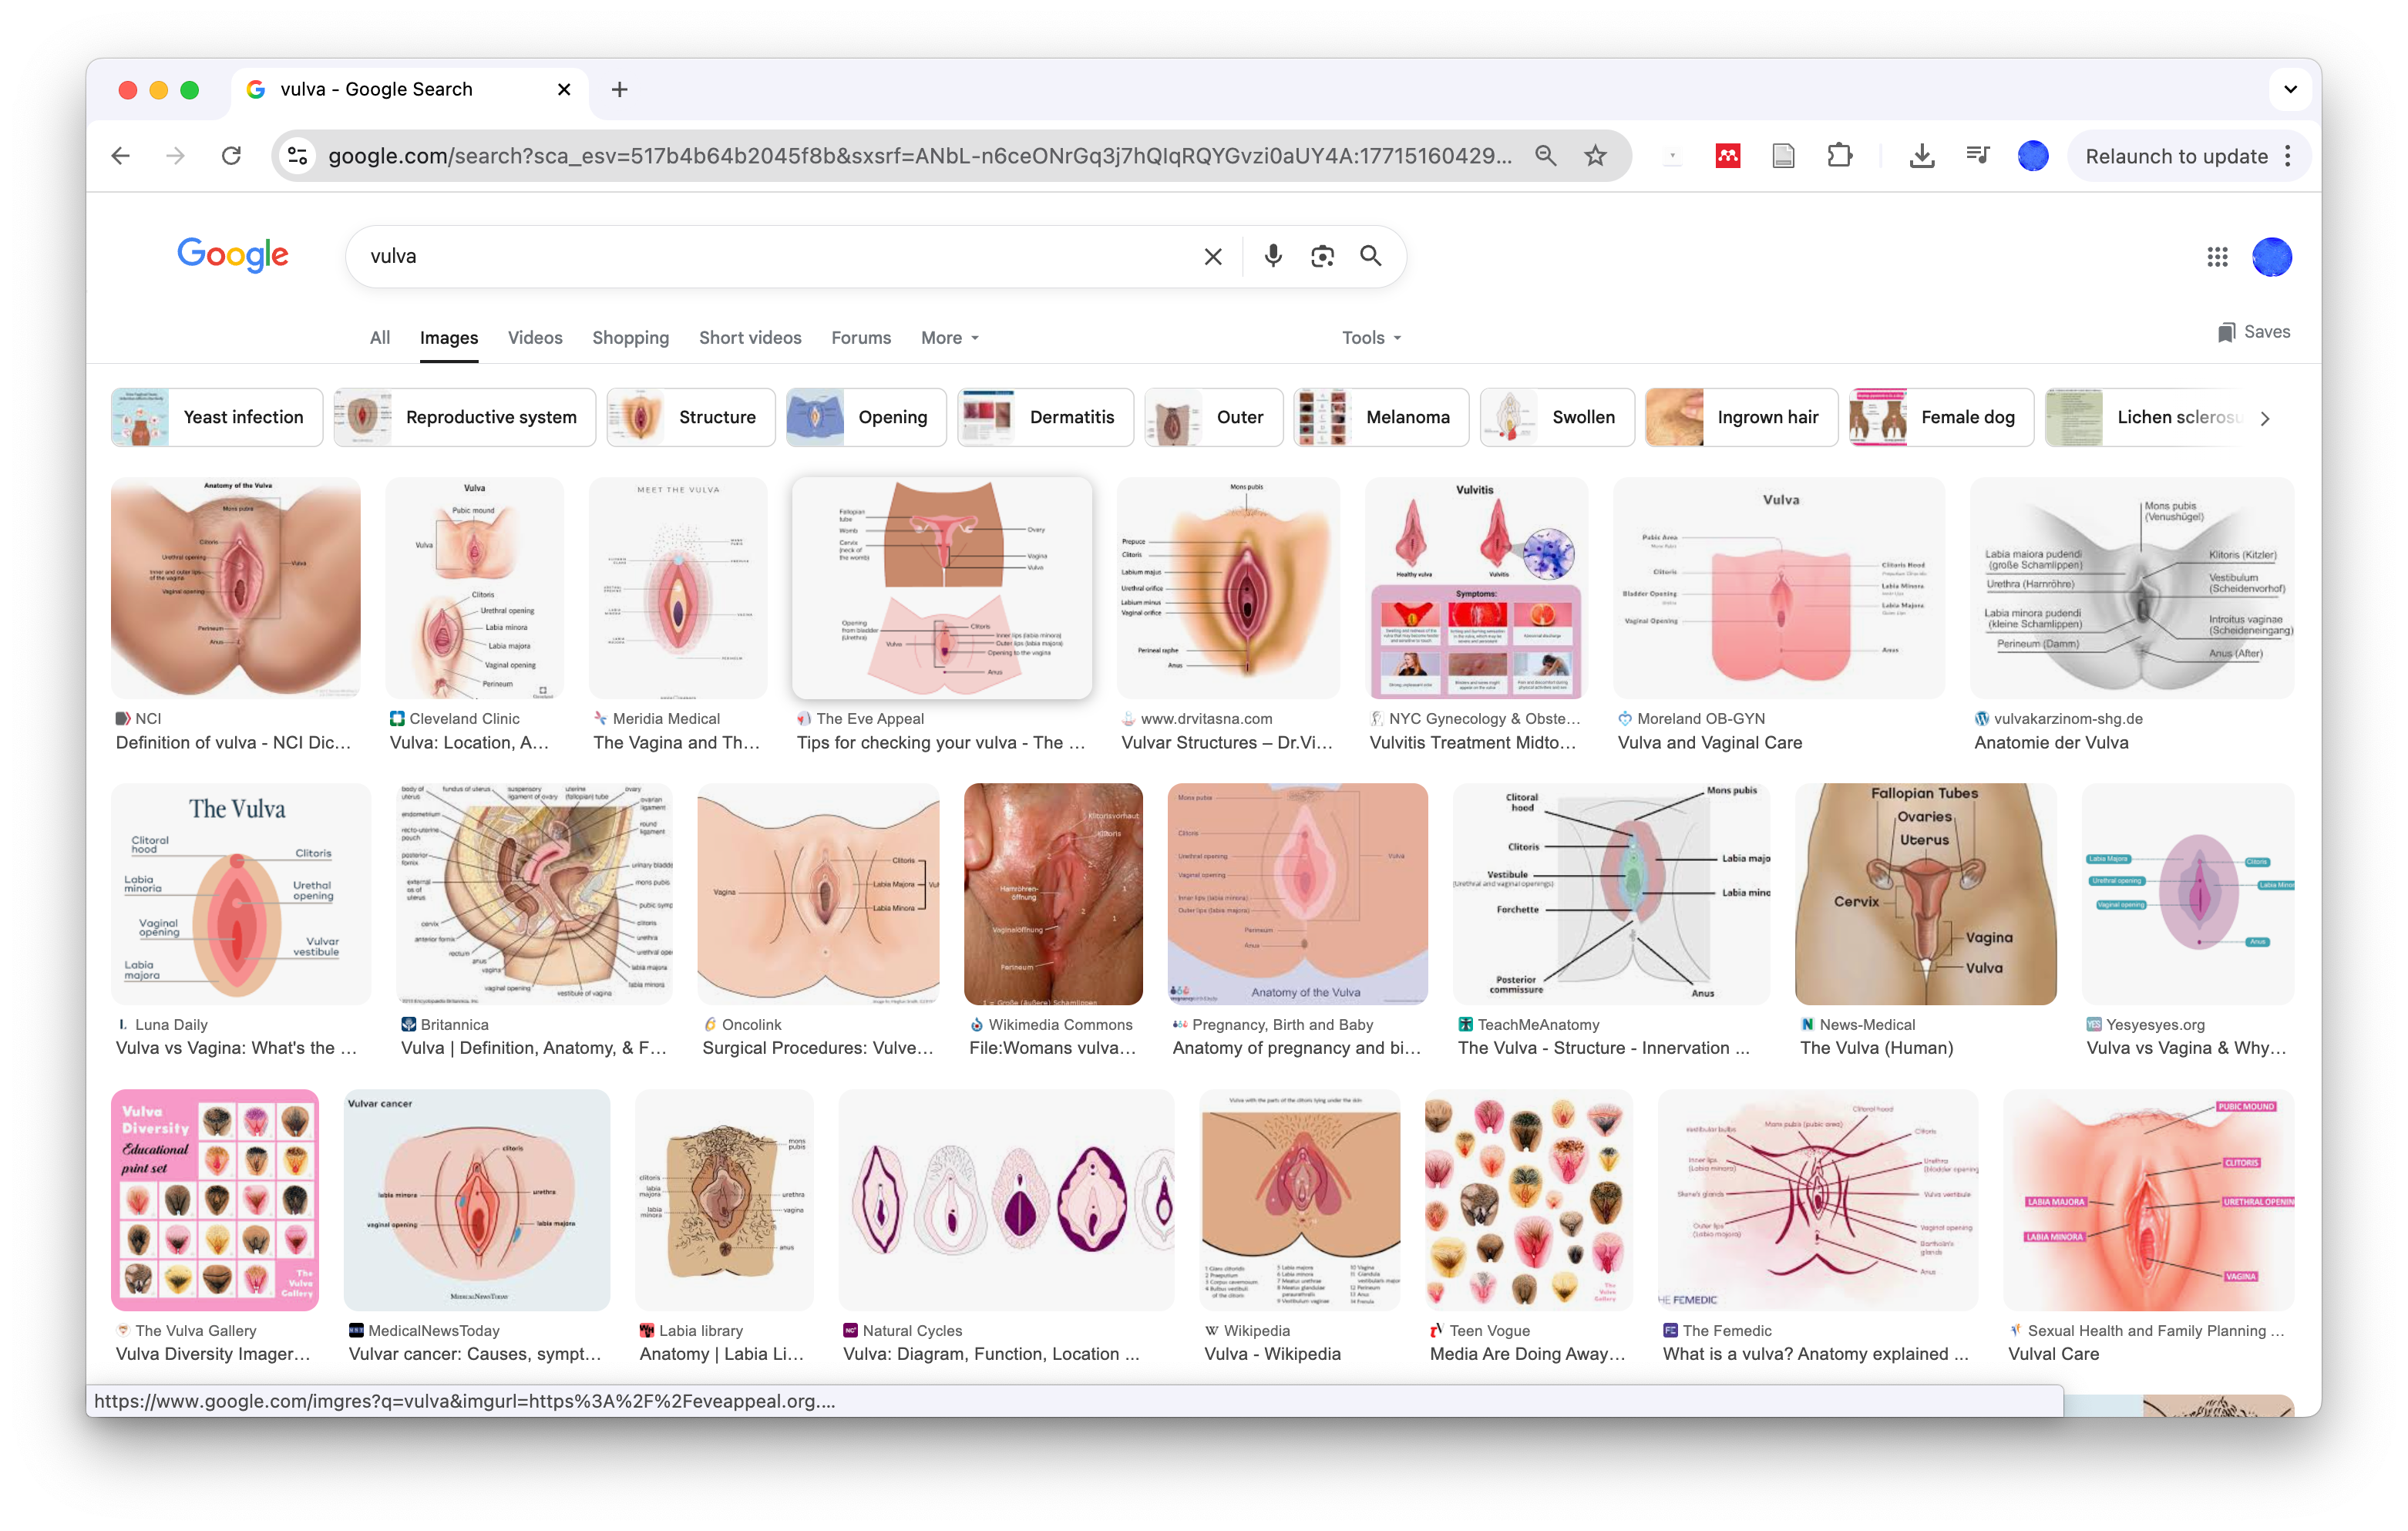The height and width of the screenshot is (1531, 2408).
Task: Filter by the Melanoma chip
Action: tap(1381, 417)
